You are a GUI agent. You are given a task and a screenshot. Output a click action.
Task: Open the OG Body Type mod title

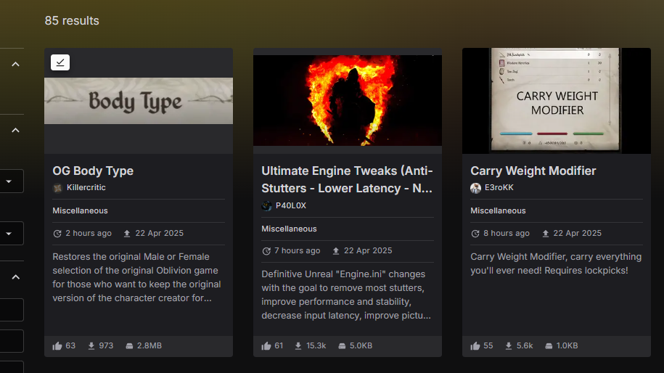[x=93, y=171]
